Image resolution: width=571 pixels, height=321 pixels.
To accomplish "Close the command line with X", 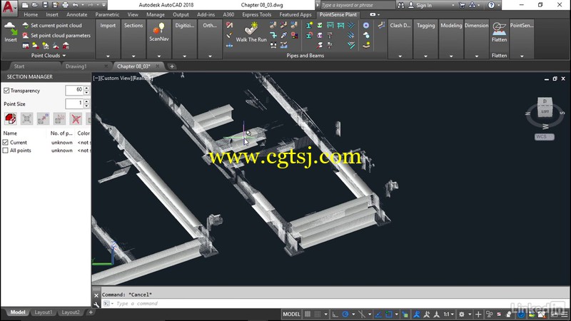I will (96, 295).
